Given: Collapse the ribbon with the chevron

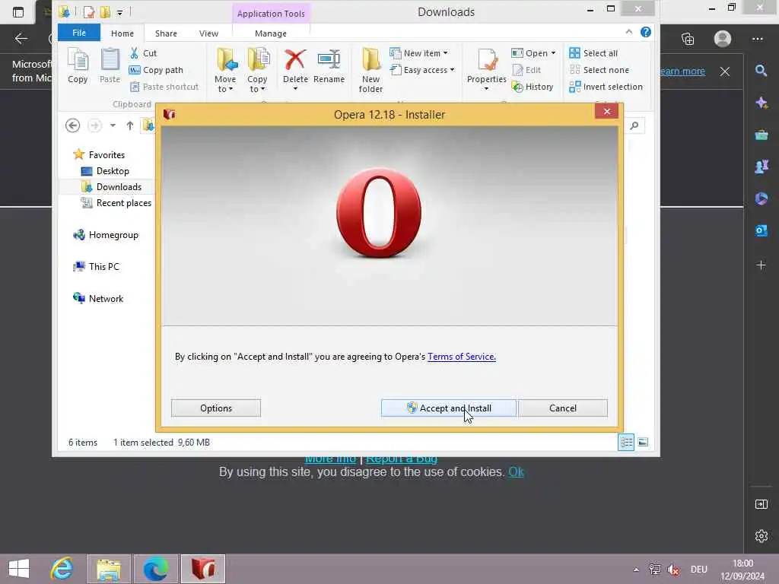Looking at the screenshot, I should coord(629,32).
